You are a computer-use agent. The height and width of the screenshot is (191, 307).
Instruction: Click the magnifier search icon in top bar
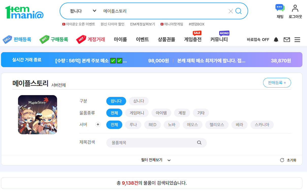(x=238, y=11)
